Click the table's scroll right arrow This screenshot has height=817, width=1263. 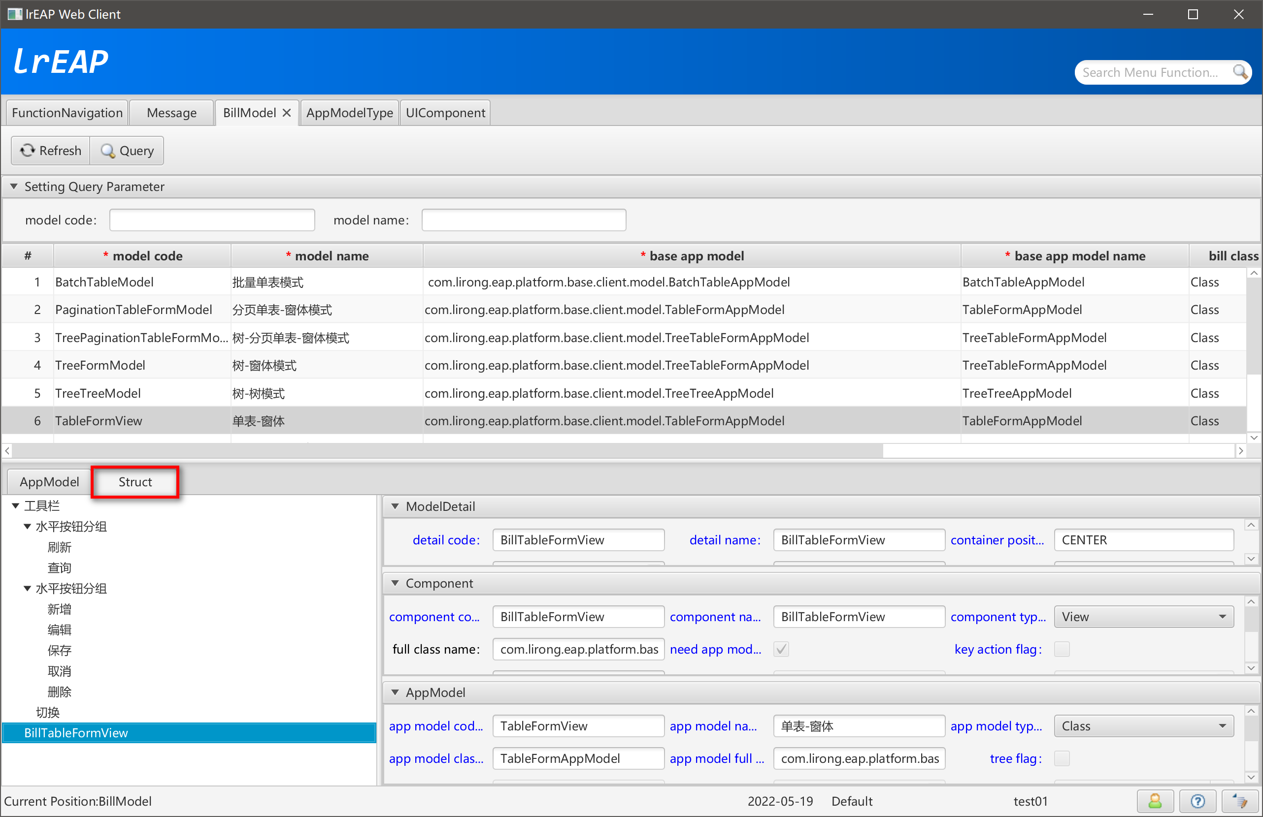(1240, 451)
